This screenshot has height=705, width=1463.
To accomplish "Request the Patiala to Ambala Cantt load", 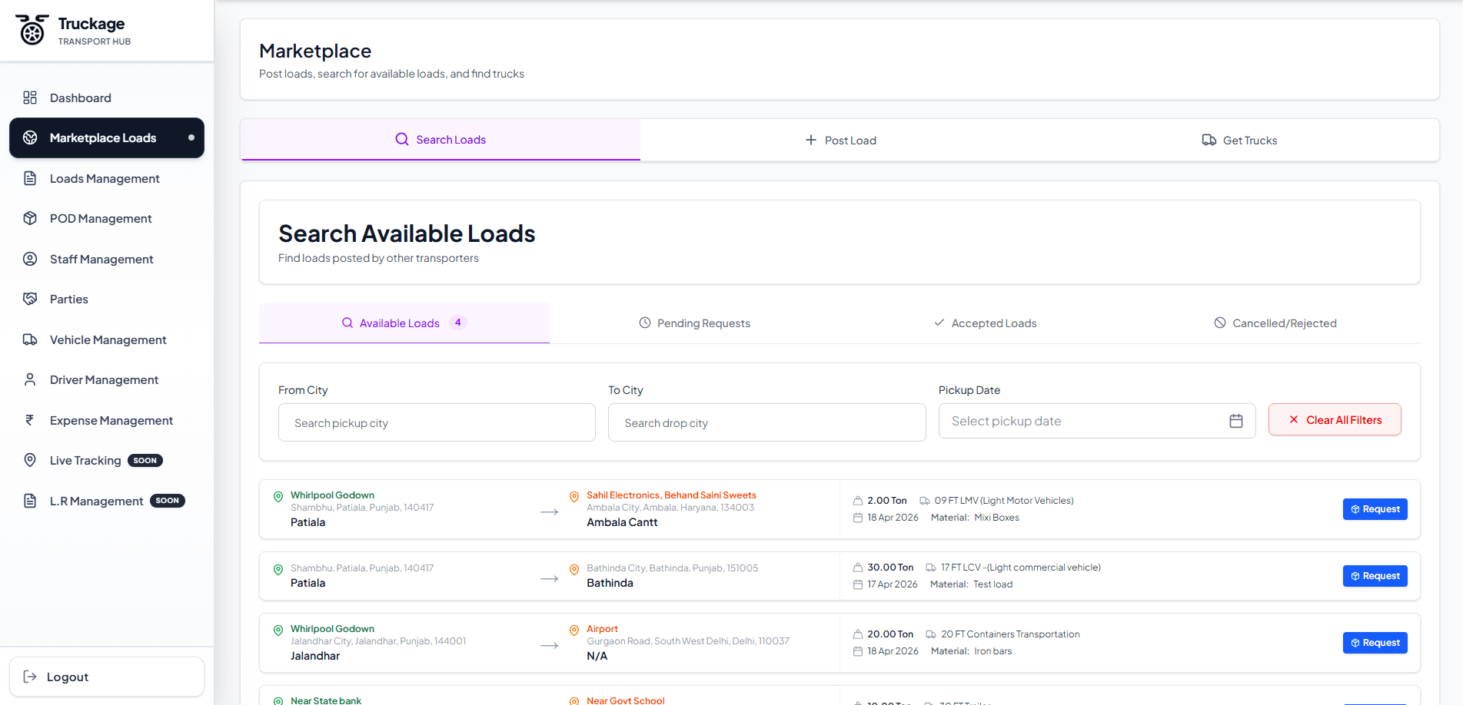I will pyautogui.click(x=1375, y=509).
